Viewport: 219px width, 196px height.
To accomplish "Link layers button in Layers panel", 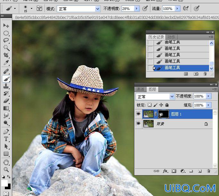I will (x=156, y=171).
